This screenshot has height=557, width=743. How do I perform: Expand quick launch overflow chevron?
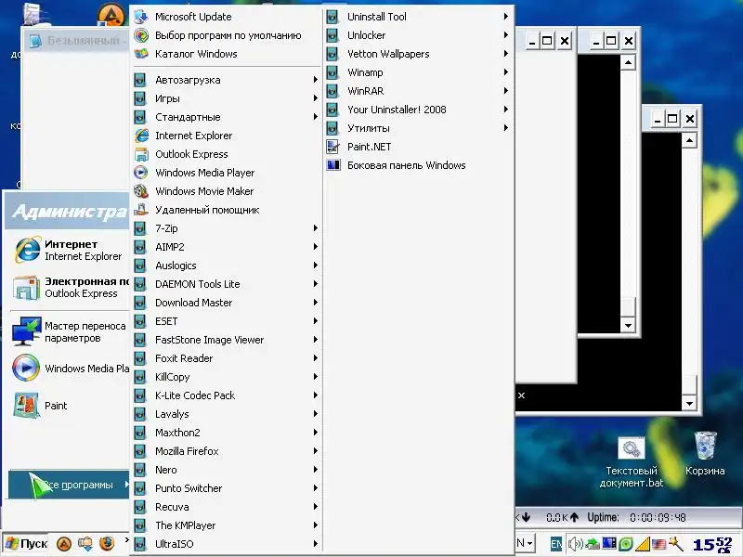pyautogui.click(x=126, y=539)
